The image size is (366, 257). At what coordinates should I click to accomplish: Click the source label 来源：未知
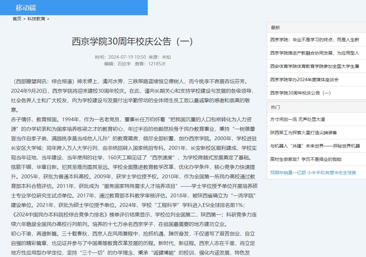pyautogui.click(x=160, y=57)
